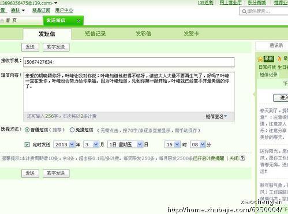Pick the sample message starting 春天到了

[x=274, y=124]
